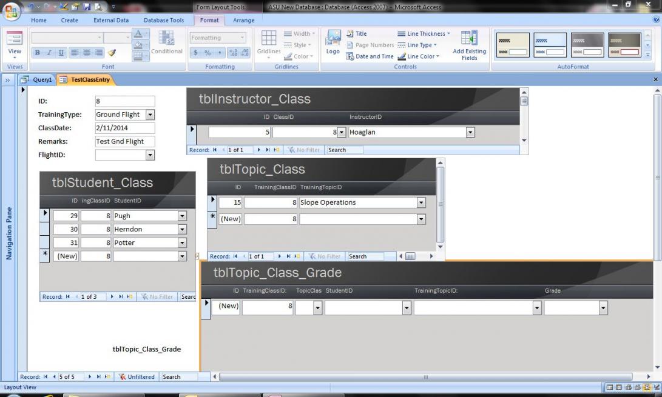Viewport: 662px width, 397px height.
Task: Open Line Type dropdown
Action: pyautogui.click(x=417, y=45)
